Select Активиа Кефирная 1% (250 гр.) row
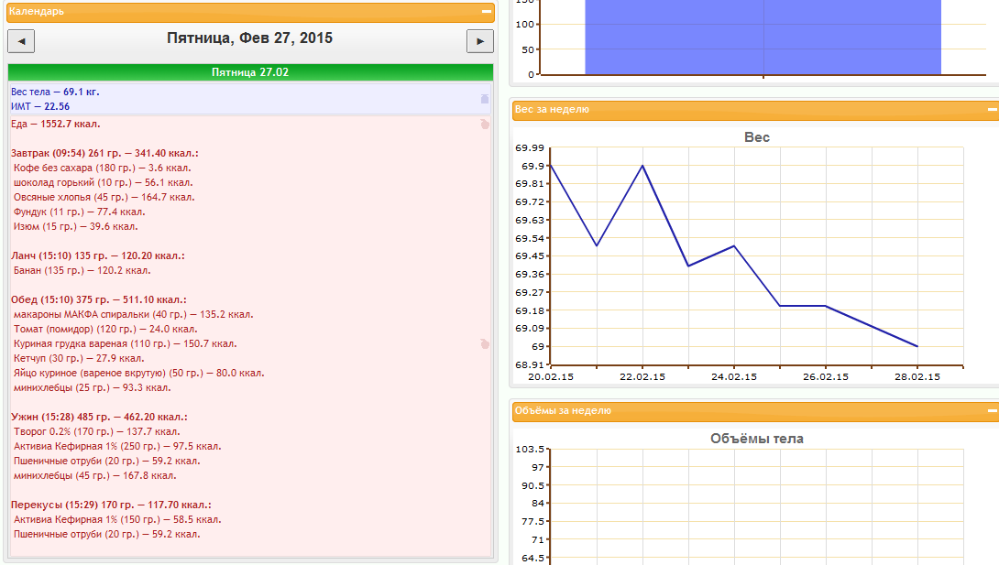This screenshot has height=565, width=999. [117, 446]
